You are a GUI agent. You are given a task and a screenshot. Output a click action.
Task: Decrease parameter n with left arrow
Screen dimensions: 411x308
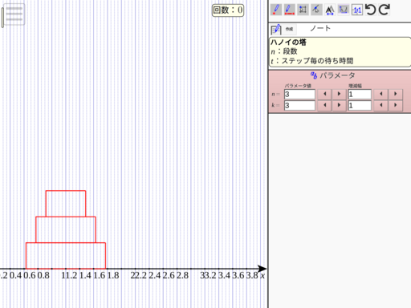[324, 94]
